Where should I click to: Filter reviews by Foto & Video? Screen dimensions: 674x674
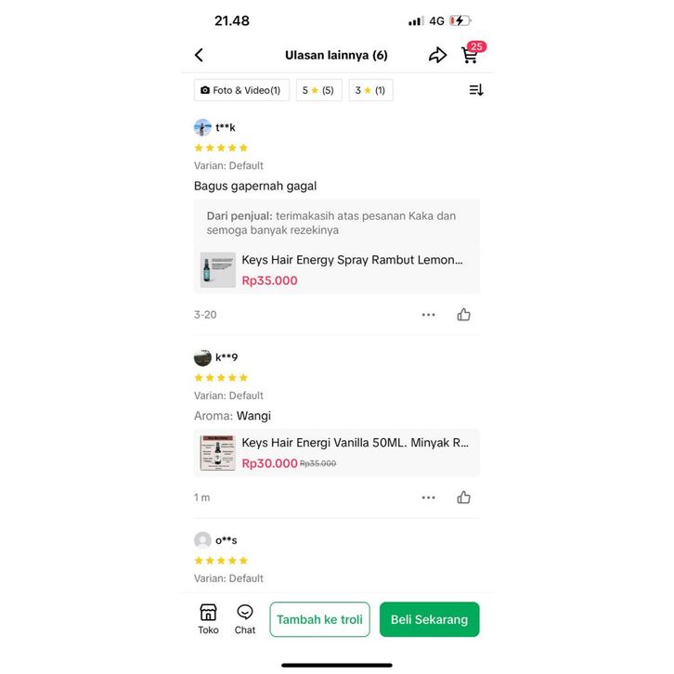[x=241, y=90]
